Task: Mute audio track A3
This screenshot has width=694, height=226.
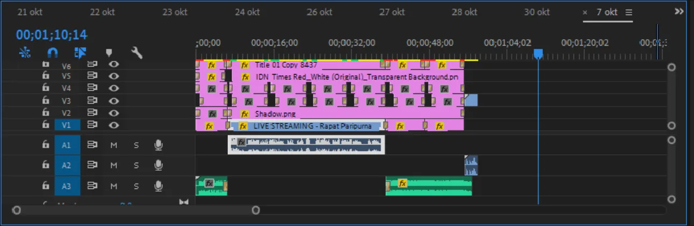Action: click(x=114, y=186)
